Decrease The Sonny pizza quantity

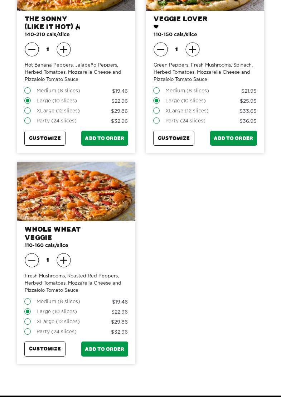coord(32,49)
